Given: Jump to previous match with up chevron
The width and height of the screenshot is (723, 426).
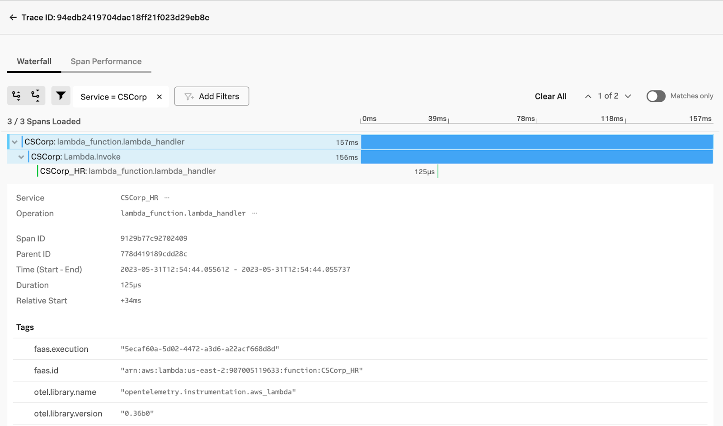Looking at the screenshot, I should (588, 96).
